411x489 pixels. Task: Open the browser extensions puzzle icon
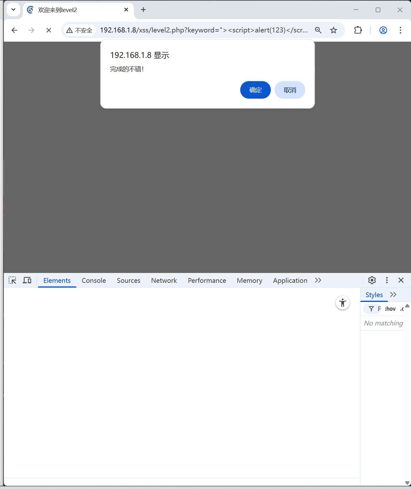click(358, 30)
